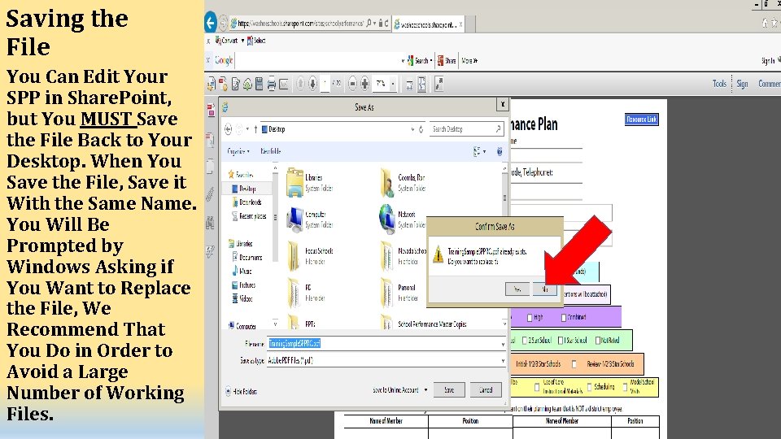Open the Organize dropdown menu
Image resolution: width=781 pixels, height=439 pixels.
[238, 151]
